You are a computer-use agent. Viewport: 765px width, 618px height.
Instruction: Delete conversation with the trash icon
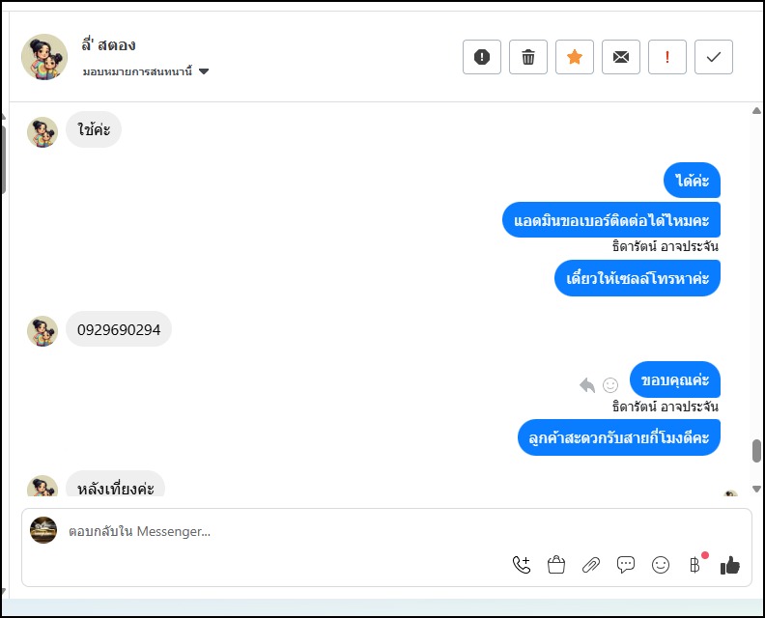[528, 57]
